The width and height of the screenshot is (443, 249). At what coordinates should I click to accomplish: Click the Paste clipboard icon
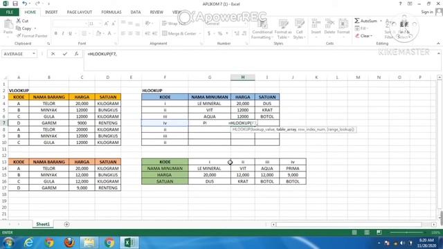8,25
